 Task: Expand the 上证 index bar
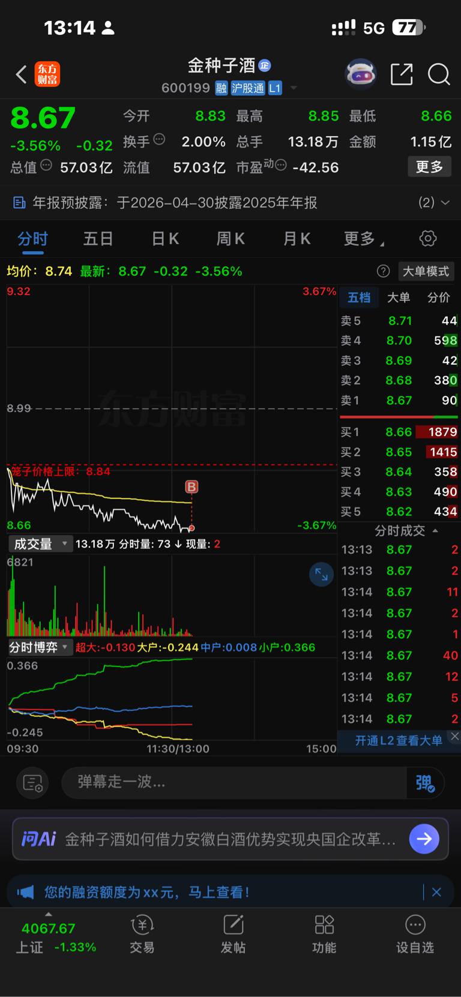coord(49,914)
